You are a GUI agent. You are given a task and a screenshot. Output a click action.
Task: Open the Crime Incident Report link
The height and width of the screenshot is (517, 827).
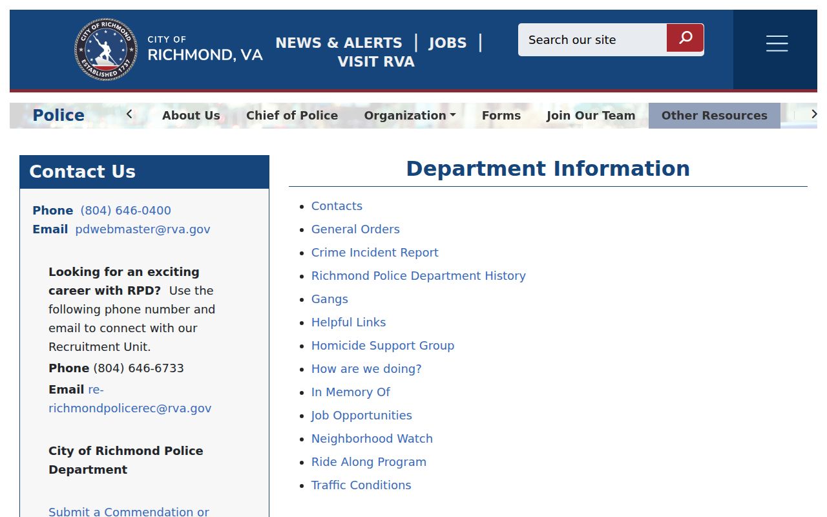pos(375,253)
